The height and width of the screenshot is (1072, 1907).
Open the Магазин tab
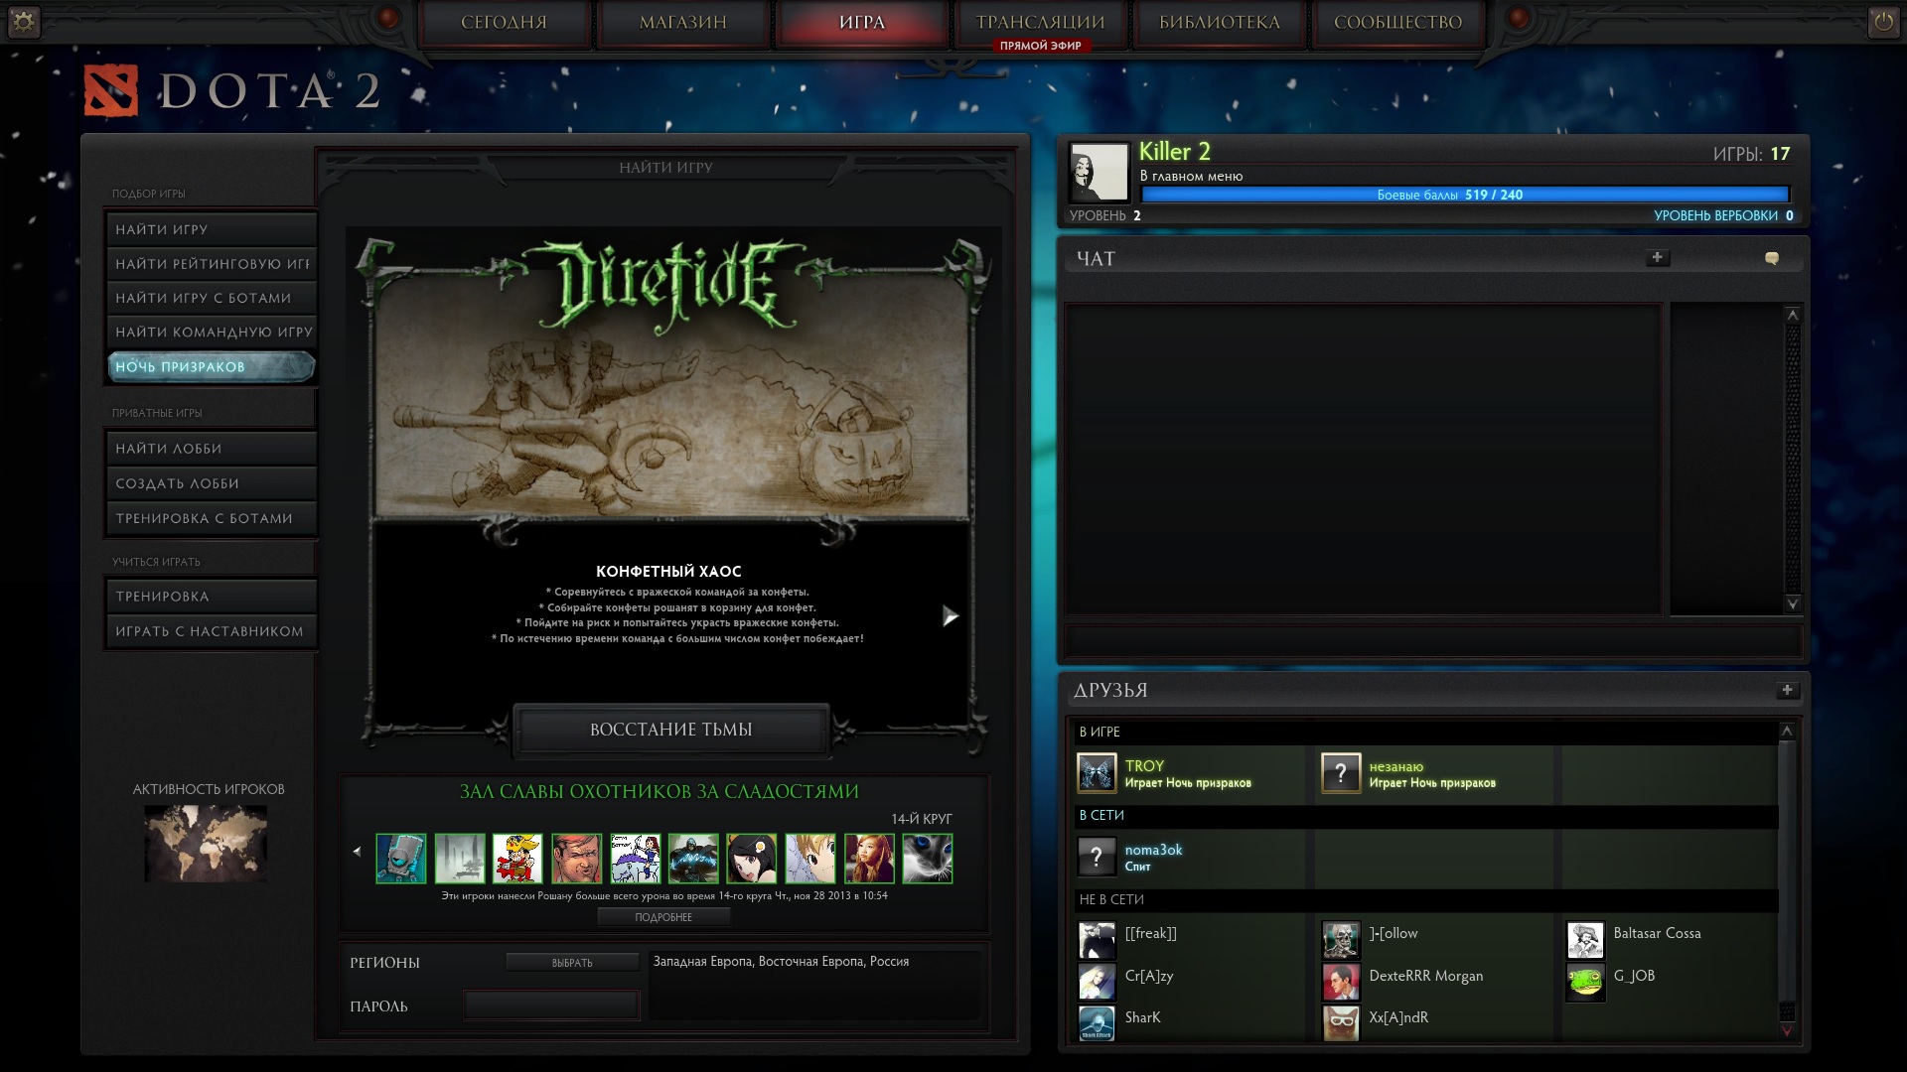pos(683,23)
